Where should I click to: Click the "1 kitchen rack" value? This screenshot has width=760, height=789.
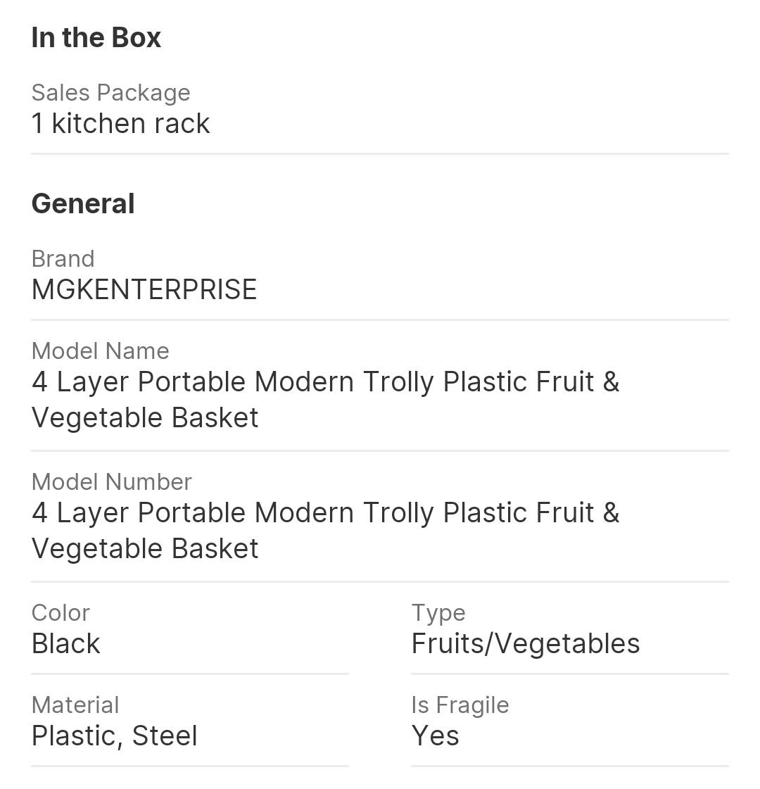(x=120, y=123)
